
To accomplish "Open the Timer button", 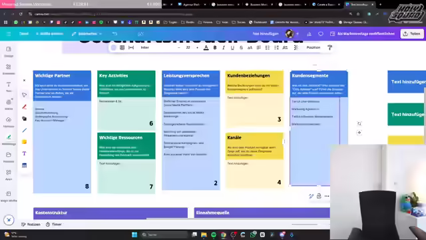I will 54,224.
